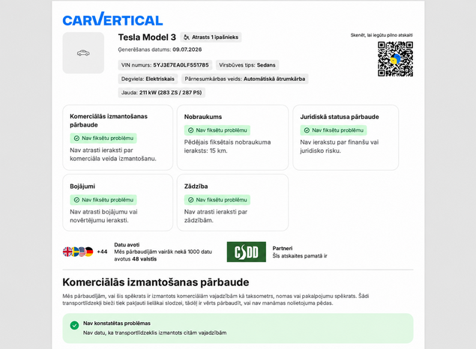Select the QR code for full report
This screenshot has width=476, height=349.
395,59
